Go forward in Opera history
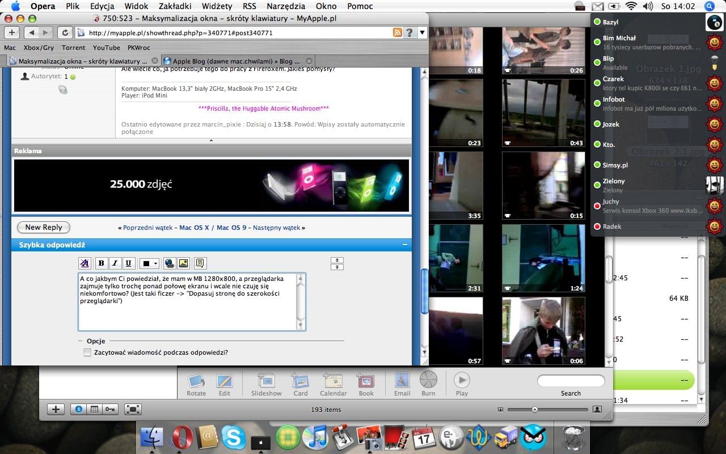Image resolution: width=726 pixels, height=454 pixels. [46, 32]
